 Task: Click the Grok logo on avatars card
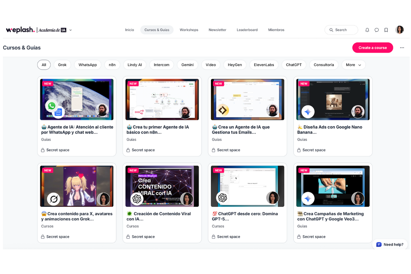point(53,198)
